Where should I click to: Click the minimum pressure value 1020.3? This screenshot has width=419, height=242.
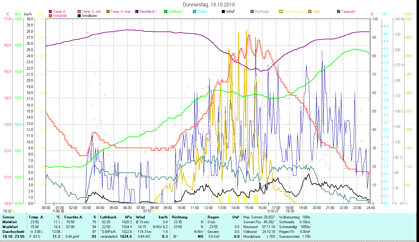click(x=127, y=222)
